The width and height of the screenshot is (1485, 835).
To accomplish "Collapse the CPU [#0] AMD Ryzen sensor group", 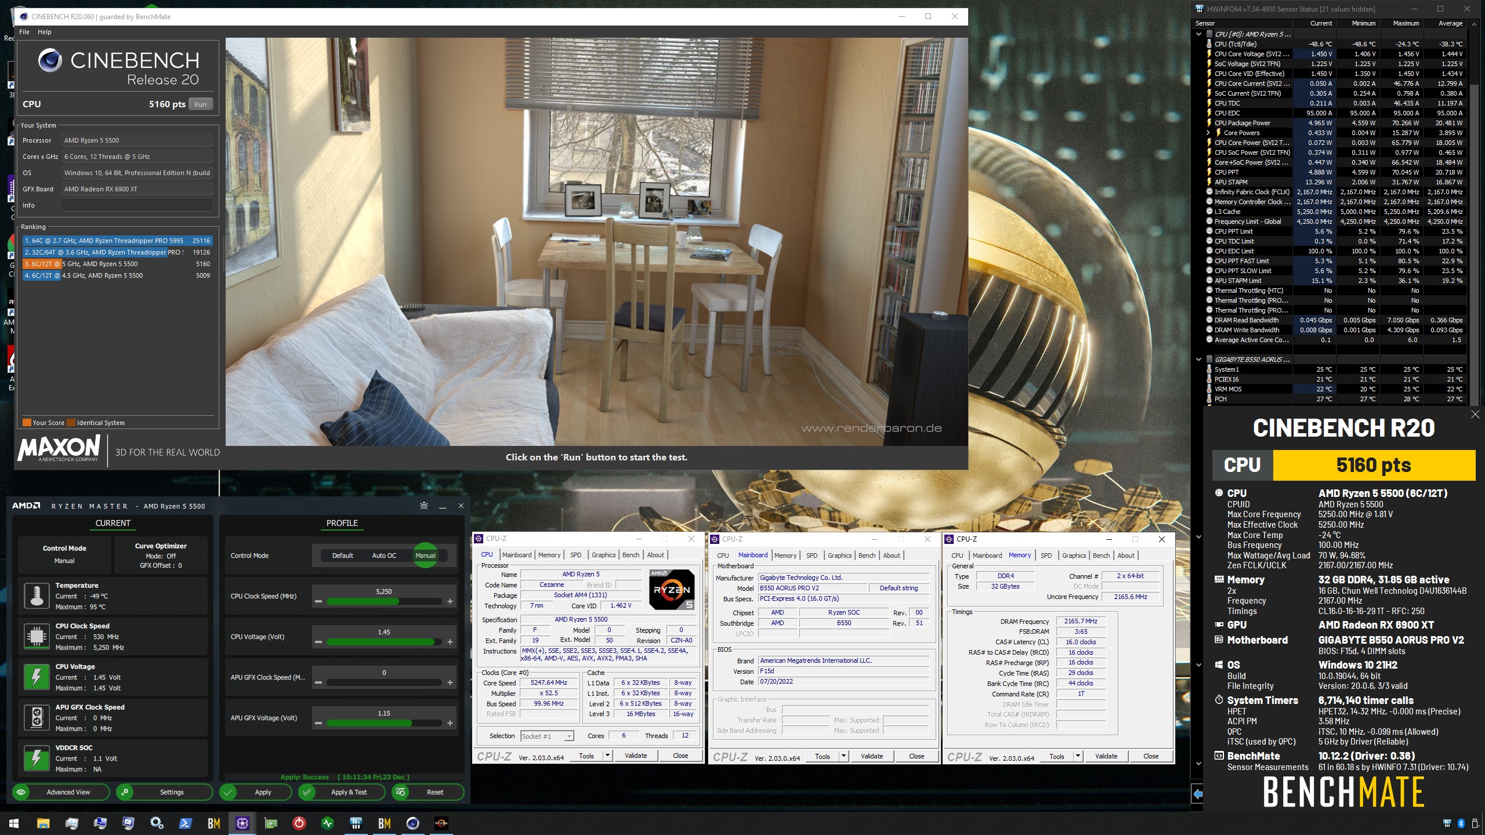I will pyautogui.click(x=1198, y=34).
